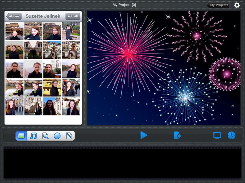This screenshot has width=245, height=183.
Task: Open the web photos globe icon
Action: click(57, 136)
